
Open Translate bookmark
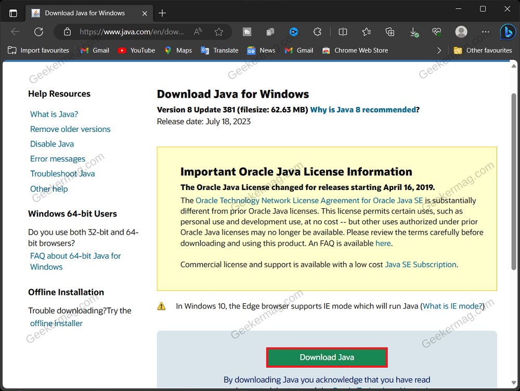[219, 50]
